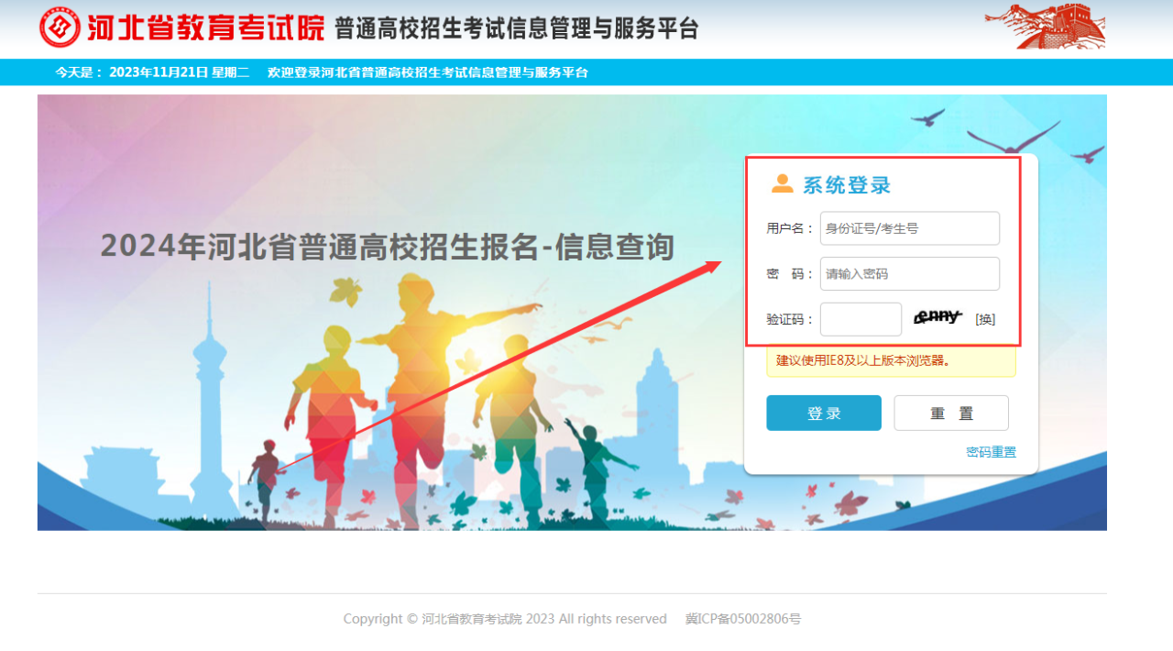Open the 密码重置 password reset link
The image size is (1173, 651).
(x=991, y=452)
